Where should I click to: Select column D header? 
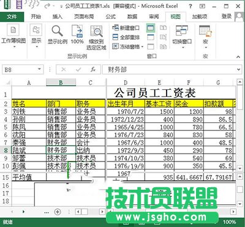point(126,83)
